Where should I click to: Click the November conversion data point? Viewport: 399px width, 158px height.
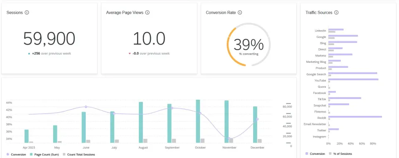229,139
